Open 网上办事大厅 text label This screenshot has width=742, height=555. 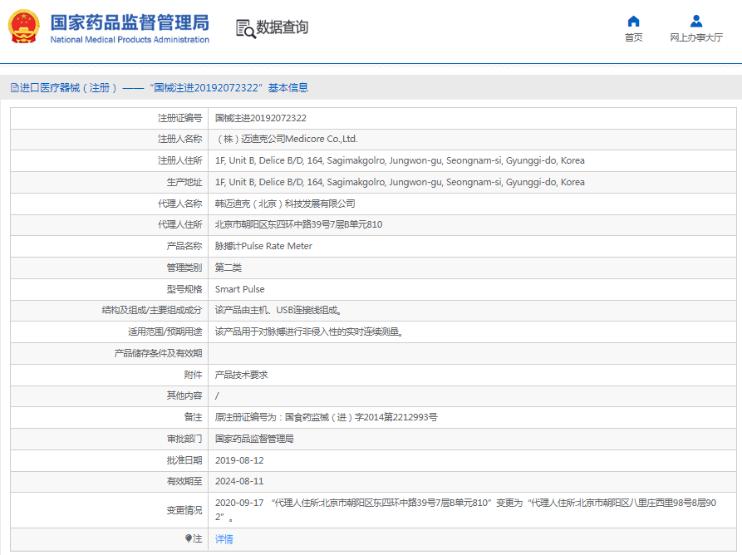(696, 38)
